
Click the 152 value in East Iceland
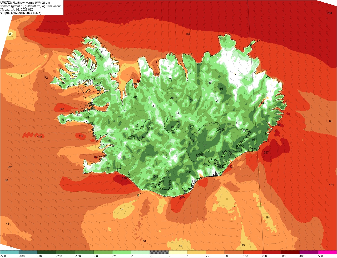(261, 103)
